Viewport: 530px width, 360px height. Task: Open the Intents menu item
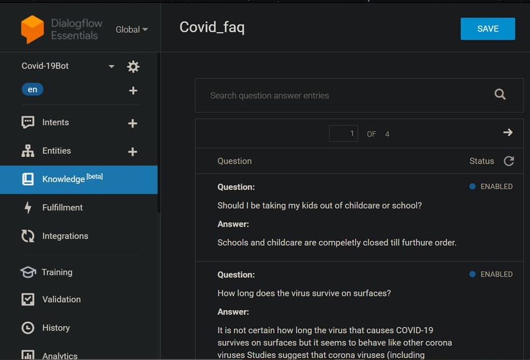(55, 122)
